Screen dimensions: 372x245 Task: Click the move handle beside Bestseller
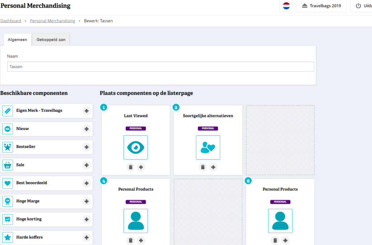coord(86,147)
